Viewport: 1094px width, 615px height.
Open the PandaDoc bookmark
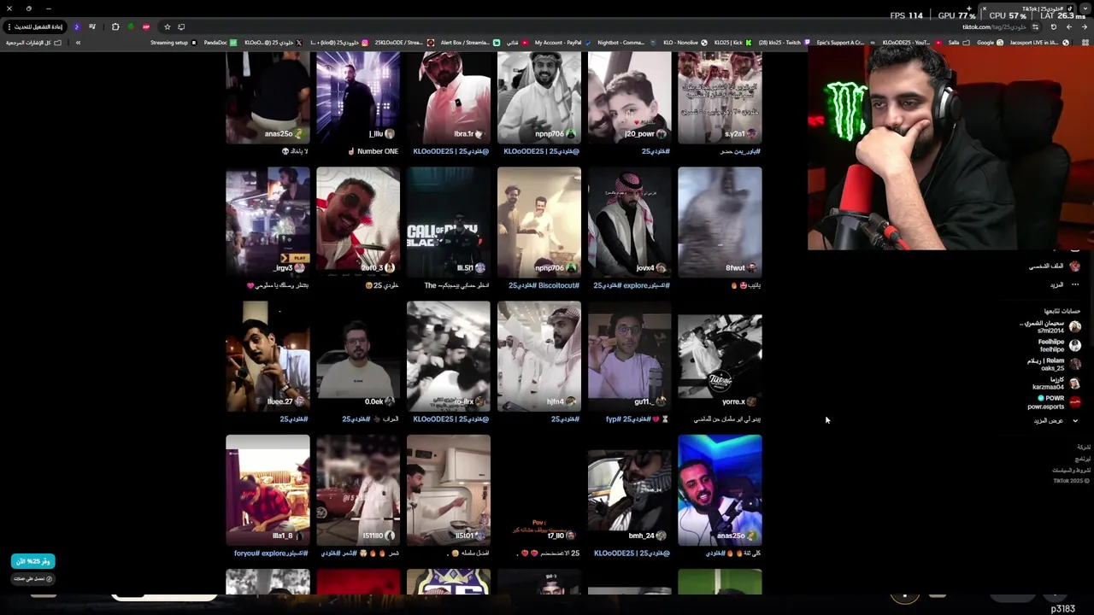tap(220, 43)
